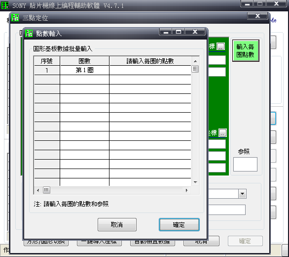Screen dimensions: 289x257
Task: Minimize the 點數輸入 dialog
Action: click(x=166, y=32)
